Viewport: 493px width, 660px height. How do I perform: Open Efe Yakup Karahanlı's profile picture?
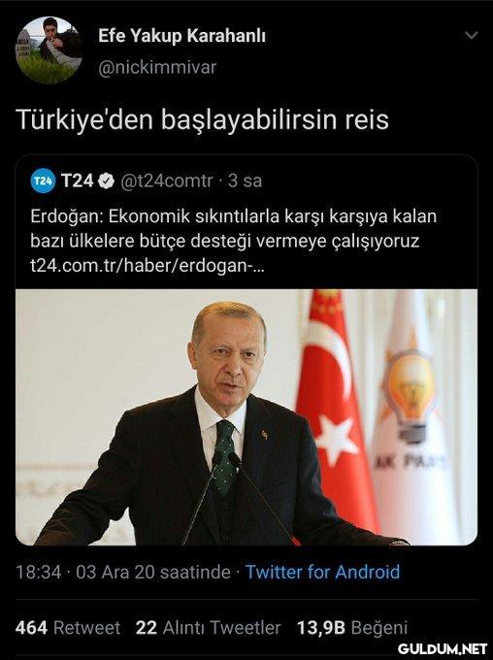[x=49, y=50]
